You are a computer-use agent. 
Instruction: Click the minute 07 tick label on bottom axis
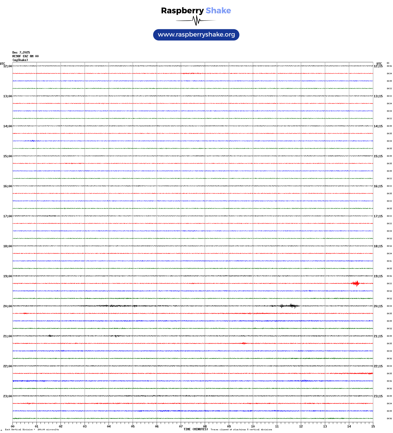pos(181,426)
